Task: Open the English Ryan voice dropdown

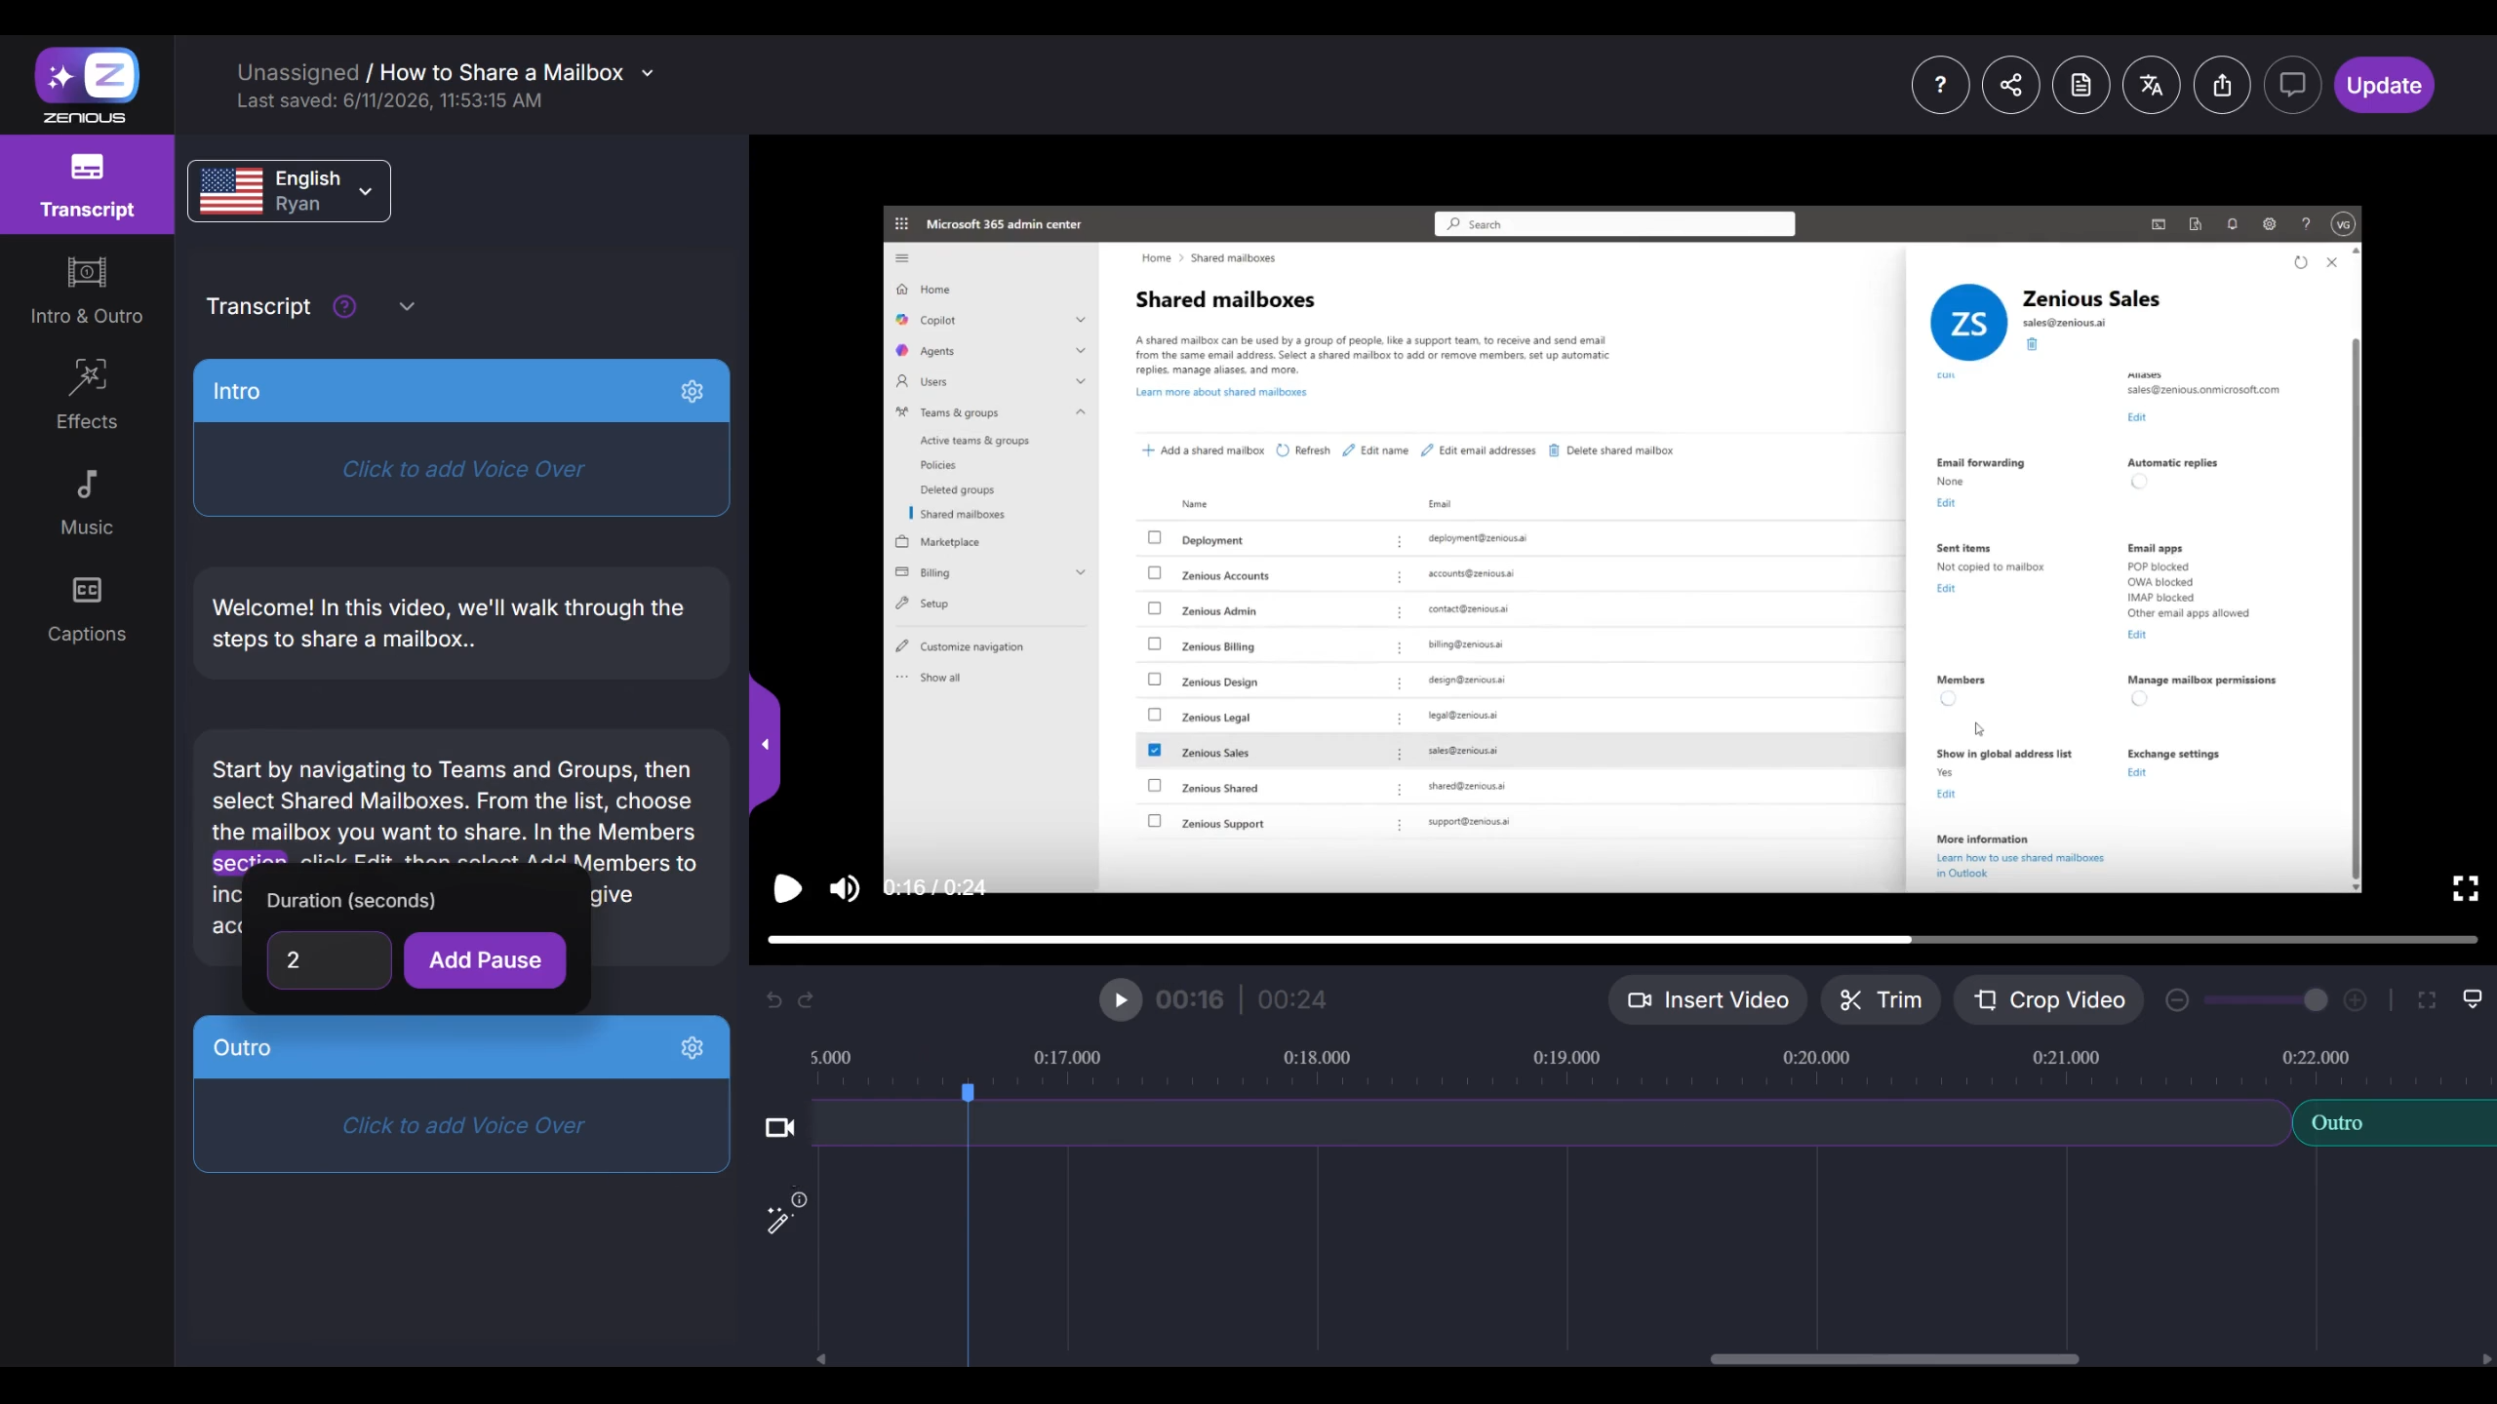Action: (x=289, y=191)
